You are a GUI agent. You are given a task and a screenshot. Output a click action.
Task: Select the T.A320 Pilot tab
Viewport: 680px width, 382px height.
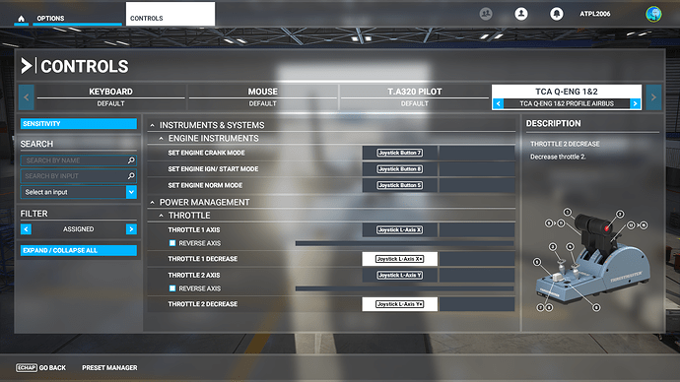[414, 97]
